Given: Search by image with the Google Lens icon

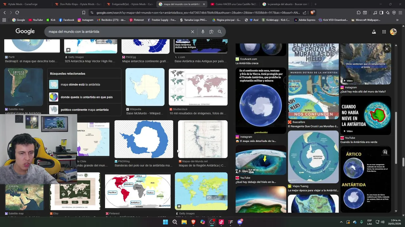Looking at the screenshot, I should point(211,32).
